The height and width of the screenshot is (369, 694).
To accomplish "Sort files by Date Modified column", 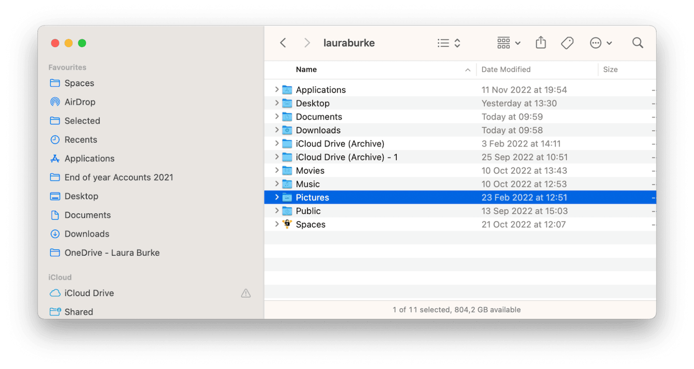I will point(506,69).
